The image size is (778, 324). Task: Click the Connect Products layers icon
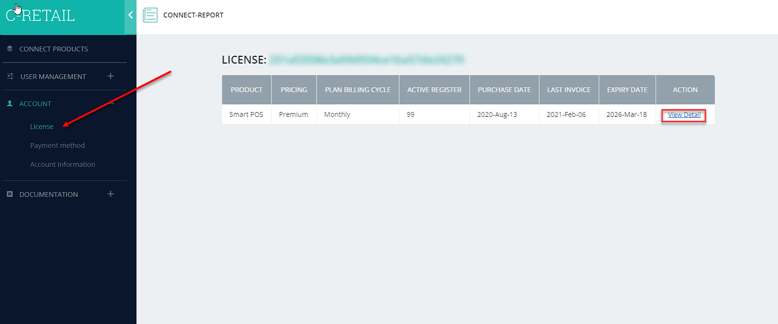pos(10,49)
